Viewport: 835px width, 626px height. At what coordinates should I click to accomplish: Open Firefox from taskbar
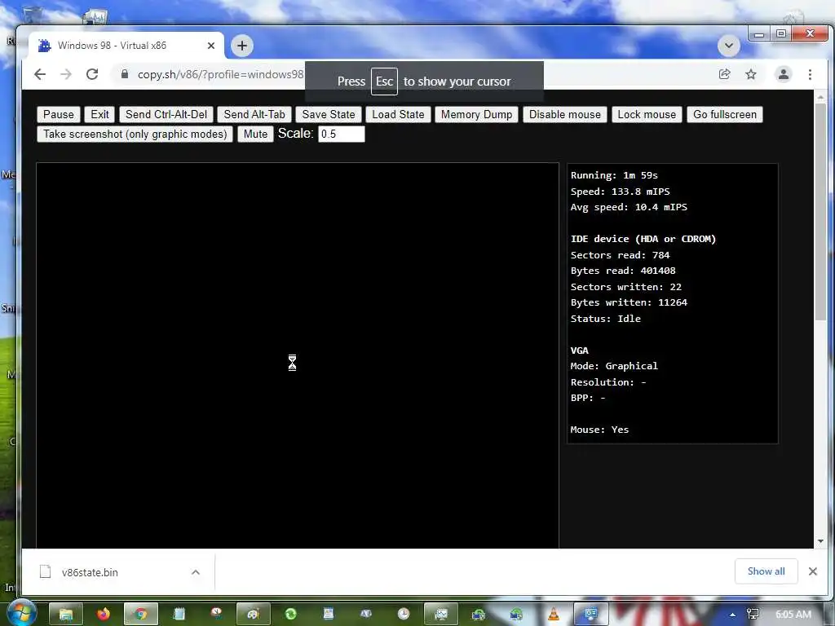pyautogui.click(x=104, y=615)
